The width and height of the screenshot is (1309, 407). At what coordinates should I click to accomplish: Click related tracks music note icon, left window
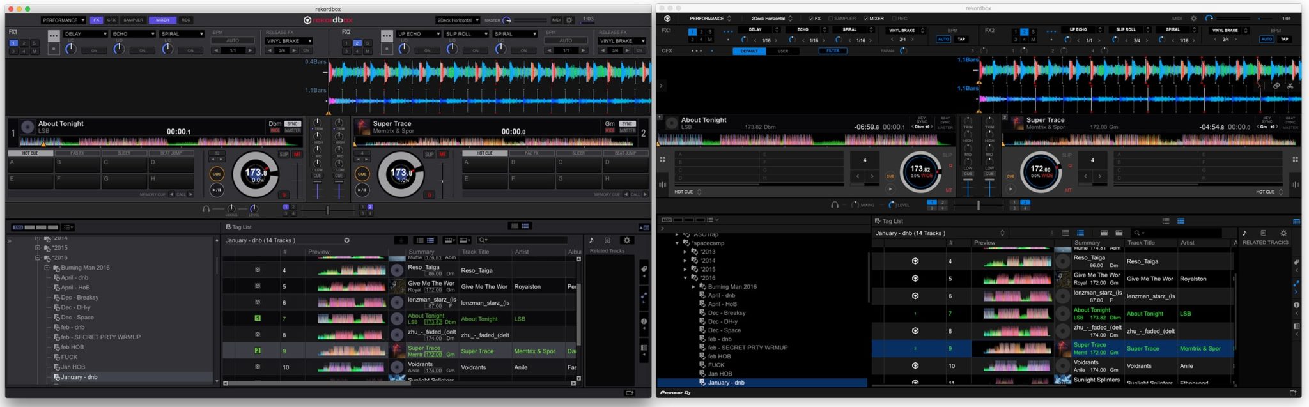[x=591, y=240]
